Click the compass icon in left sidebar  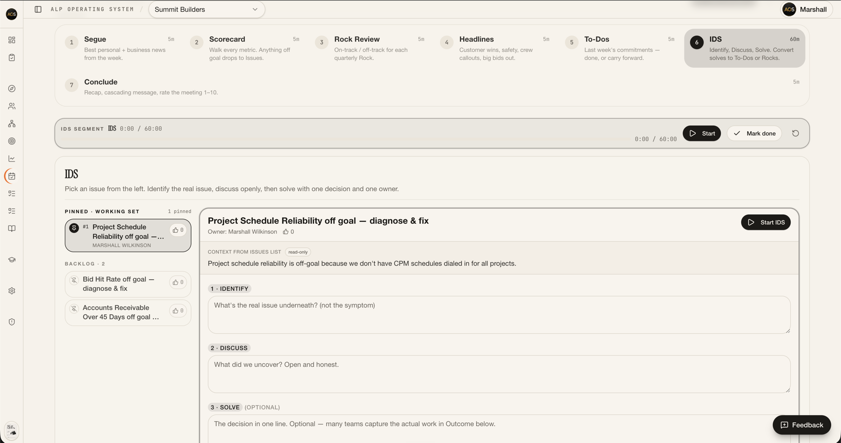12,89
